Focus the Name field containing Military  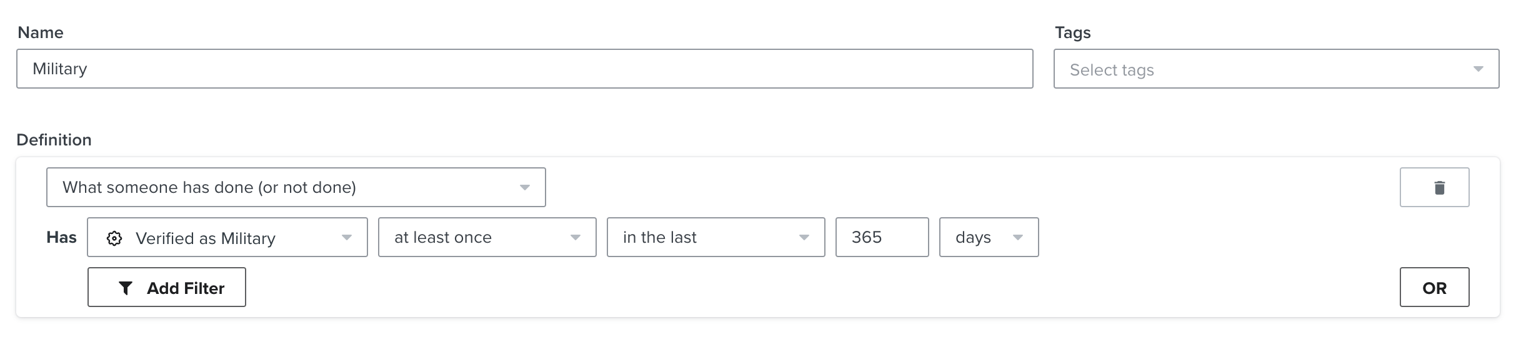[525, 69]
